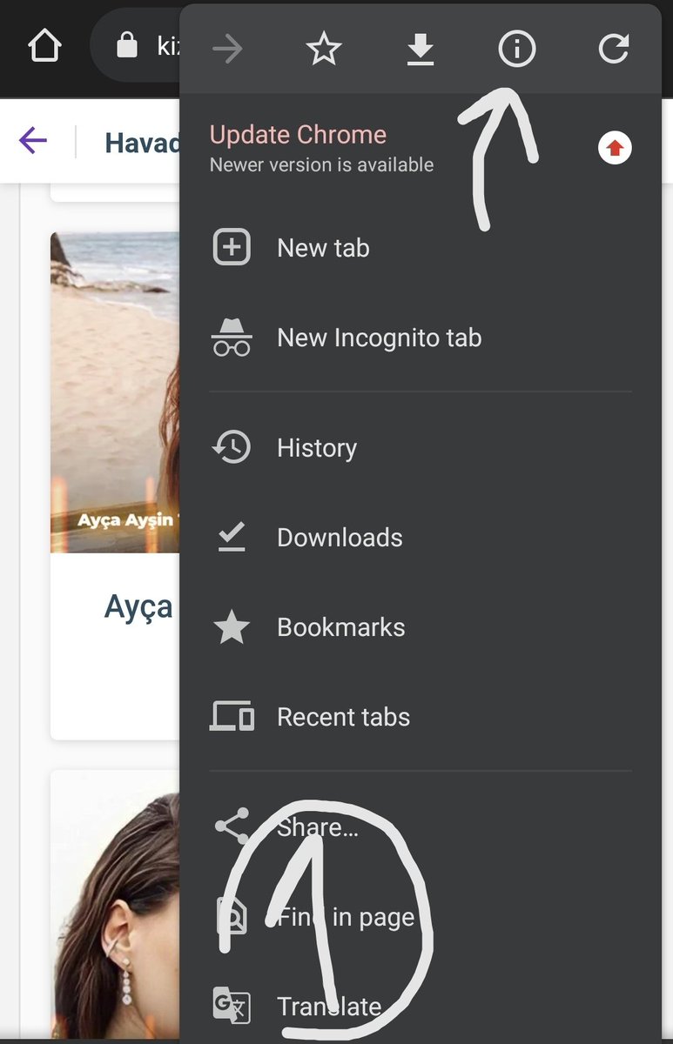Tap the Downloads checkmark icon
The height and width of the screenshot is (1044, 673).
232,538
